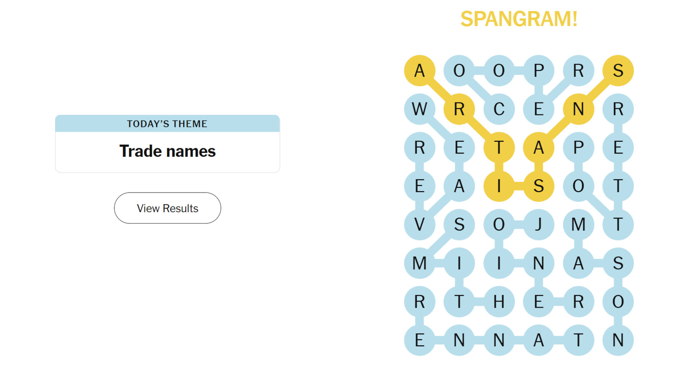Select the letter J tile
This screenshot has width=692, height=389.
pos(538,225)
